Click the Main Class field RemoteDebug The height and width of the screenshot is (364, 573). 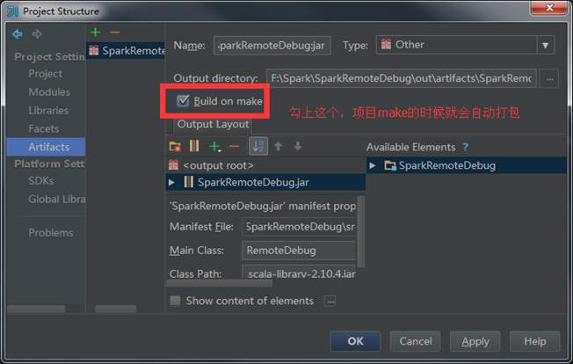point(299,251)
